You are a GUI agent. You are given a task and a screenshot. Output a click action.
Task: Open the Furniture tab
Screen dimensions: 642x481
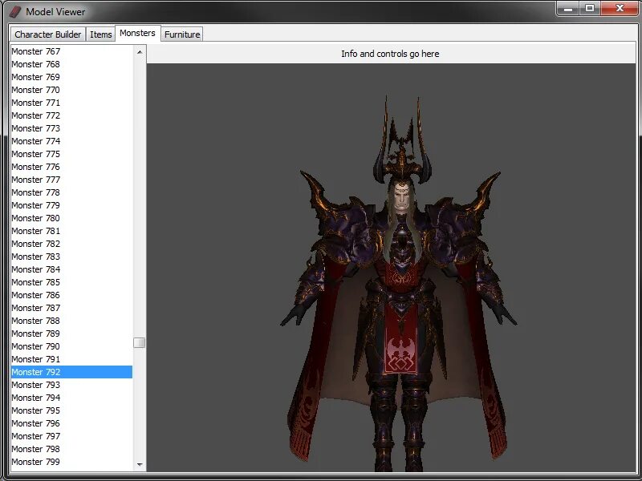(182, 34)
